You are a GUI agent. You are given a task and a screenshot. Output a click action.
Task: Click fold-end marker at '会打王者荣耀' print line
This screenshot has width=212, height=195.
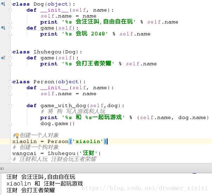coord(10,64)
